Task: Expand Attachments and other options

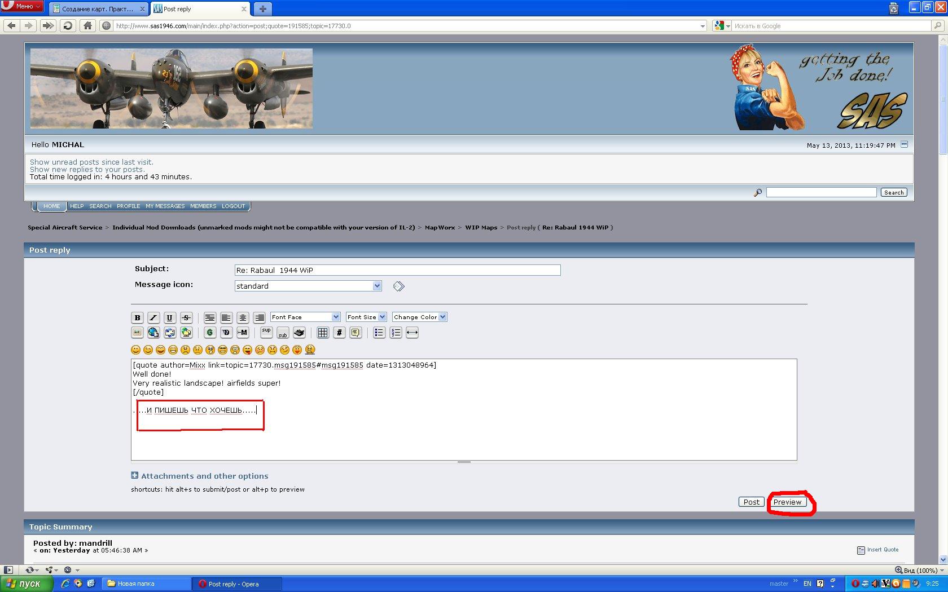Action: click(200, 476)
